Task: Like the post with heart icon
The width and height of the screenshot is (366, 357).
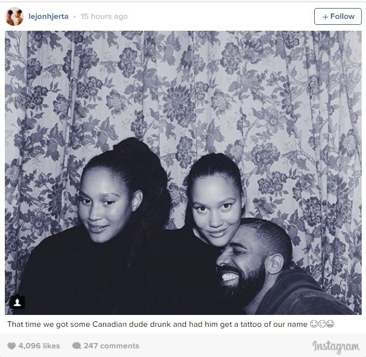Action: (x=11, y=346)
